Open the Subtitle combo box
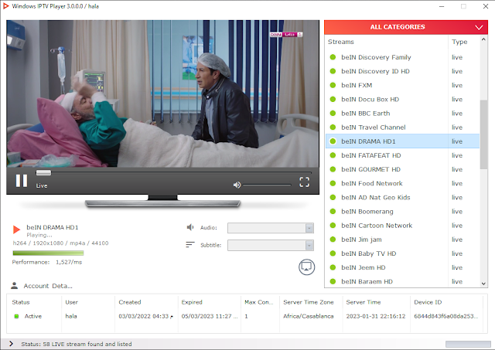 [271, 246]
